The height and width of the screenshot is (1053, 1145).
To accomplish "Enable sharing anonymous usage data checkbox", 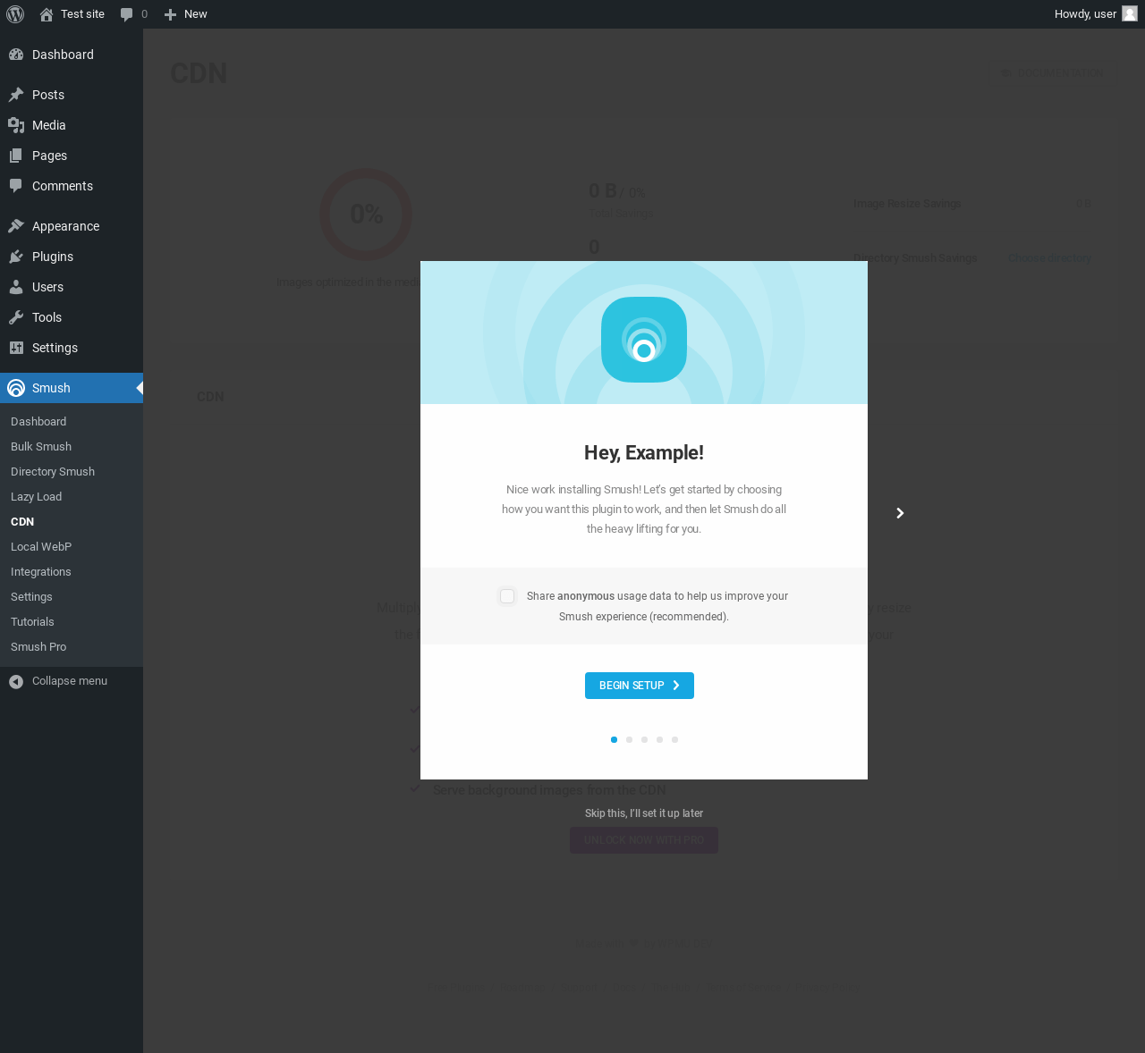I will [507, 596].
